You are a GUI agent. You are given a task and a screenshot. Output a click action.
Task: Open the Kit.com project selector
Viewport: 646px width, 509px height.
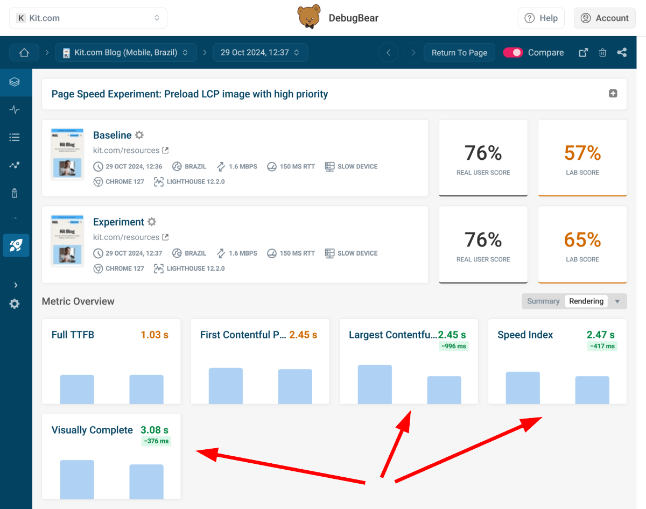click(x=88, y=18)
